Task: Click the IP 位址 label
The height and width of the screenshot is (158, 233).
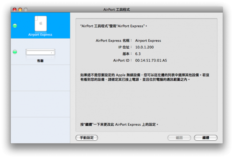Action: pyautogui.click(x=125, y=47)
